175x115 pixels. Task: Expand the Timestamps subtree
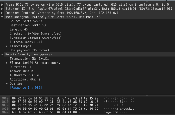6,46
